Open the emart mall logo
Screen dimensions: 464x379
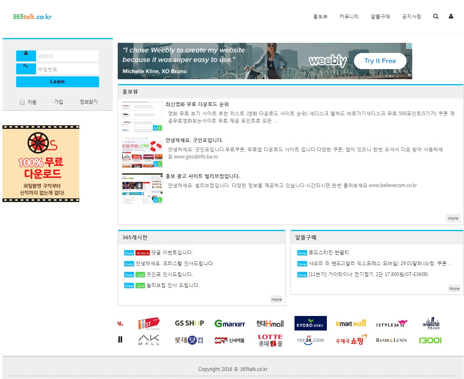351,324
